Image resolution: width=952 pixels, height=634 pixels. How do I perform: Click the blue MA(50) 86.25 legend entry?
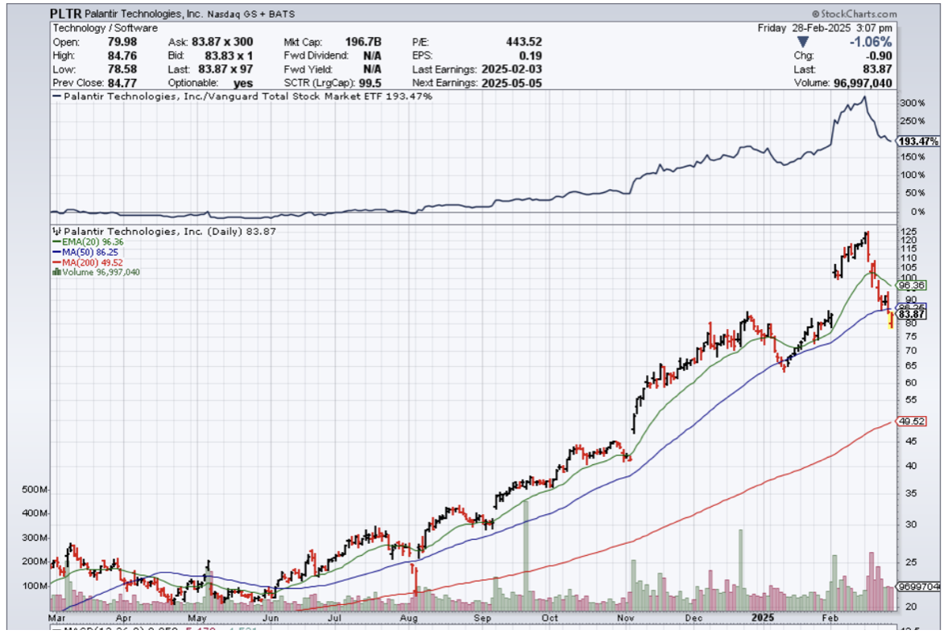coord(85,253)
